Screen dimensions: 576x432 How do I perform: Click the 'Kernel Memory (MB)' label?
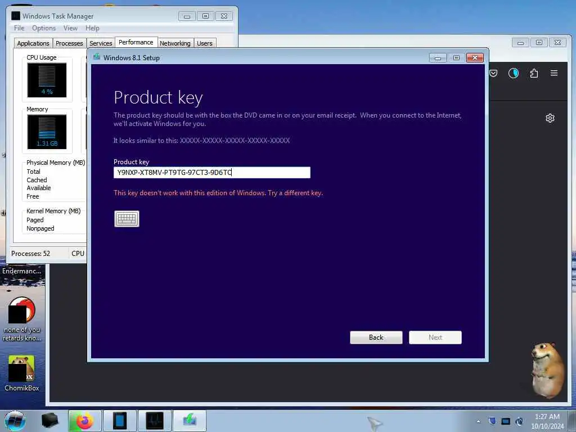(x=53, y=211)
